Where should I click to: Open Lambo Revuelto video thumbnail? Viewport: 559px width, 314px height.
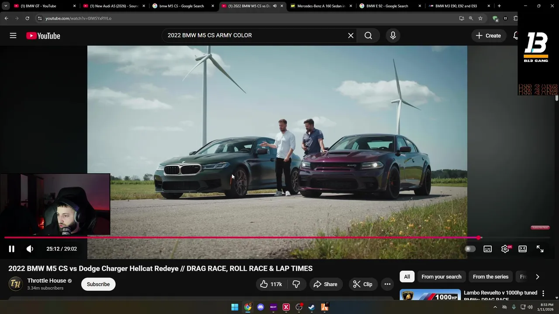tap(430, 295)
